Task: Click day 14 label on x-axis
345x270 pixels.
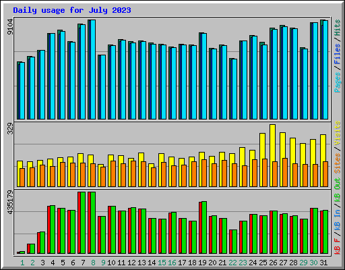Action: point(152,263)
